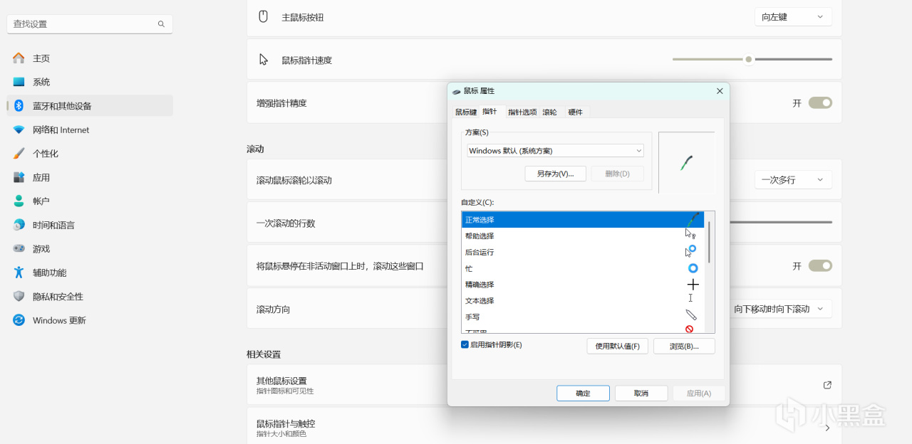Click the shield icon for 隐私和安全性
Viewport: 912px width, 444px height.
[19, 297]
